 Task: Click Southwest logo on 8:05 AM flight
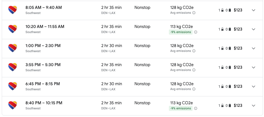point(12,10)
